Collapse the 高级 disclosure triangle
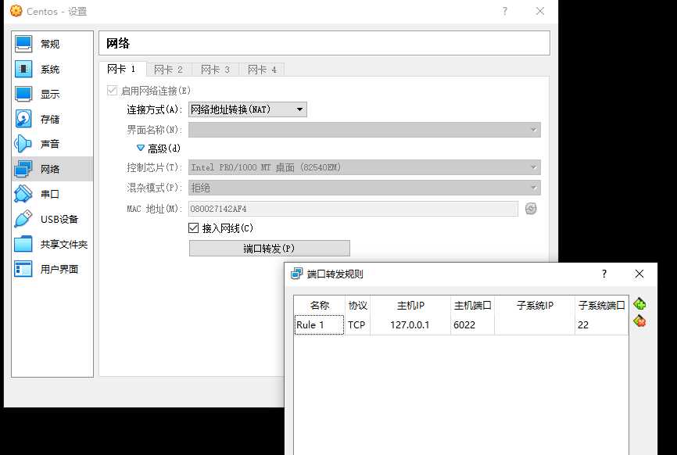677x455 pixels. [140, 148]
